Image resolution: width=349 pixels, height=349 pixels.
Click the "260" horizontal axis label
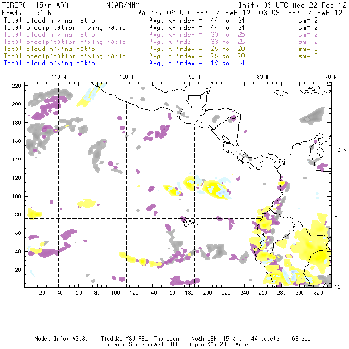tap(263, 293)
